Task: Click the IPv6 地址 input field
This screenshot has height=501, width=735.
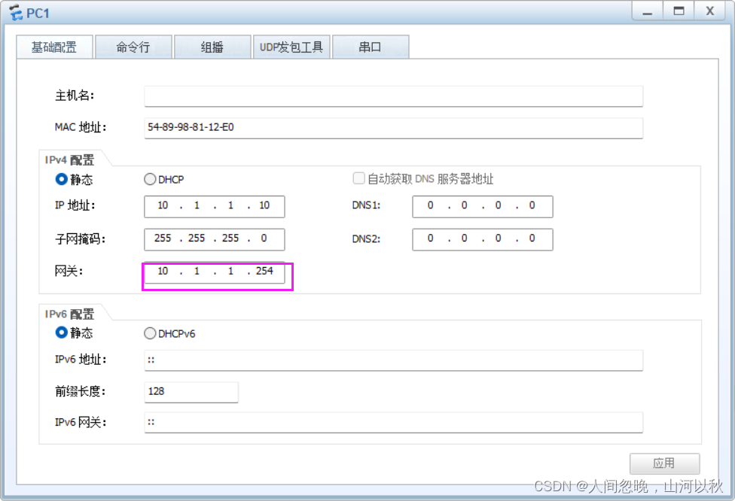Action: coord(393,360)
